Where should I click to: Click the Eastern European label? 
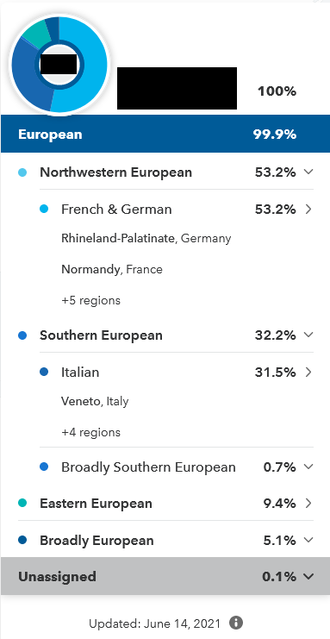(96, 504)
